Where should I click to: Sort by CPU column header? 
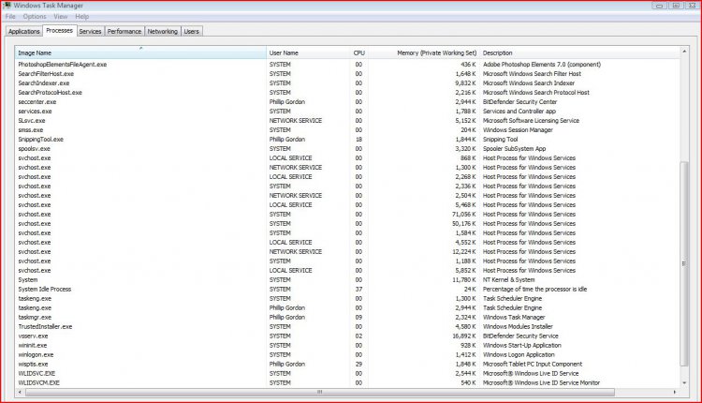pos(359,52)
